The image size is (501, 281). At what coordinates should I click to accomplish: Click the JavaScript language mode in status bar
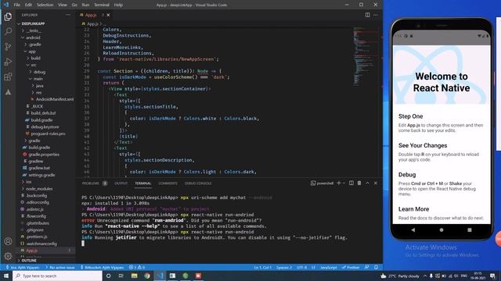tap(329, 267)
